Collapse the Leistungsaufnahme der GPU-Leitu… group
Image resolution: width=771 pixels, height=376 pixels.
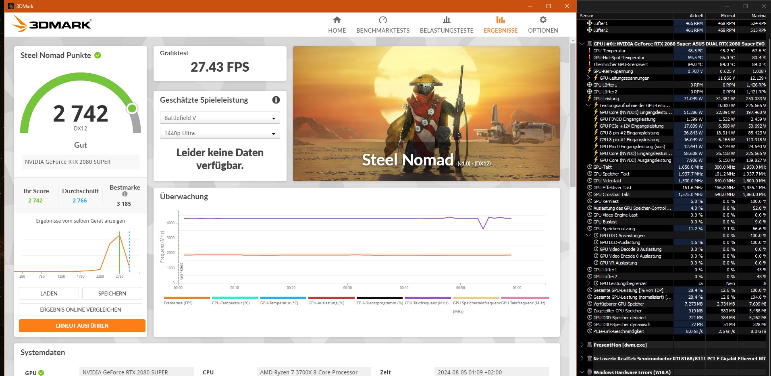click(x=588, y=105)
